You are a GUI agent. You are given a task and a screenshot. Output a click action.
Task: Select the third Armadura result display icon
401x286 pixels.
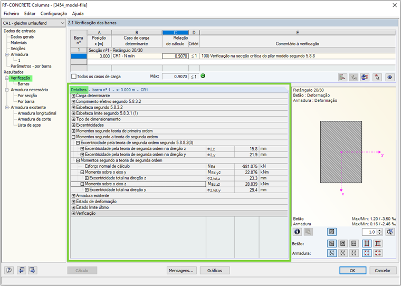coord(354,253)
